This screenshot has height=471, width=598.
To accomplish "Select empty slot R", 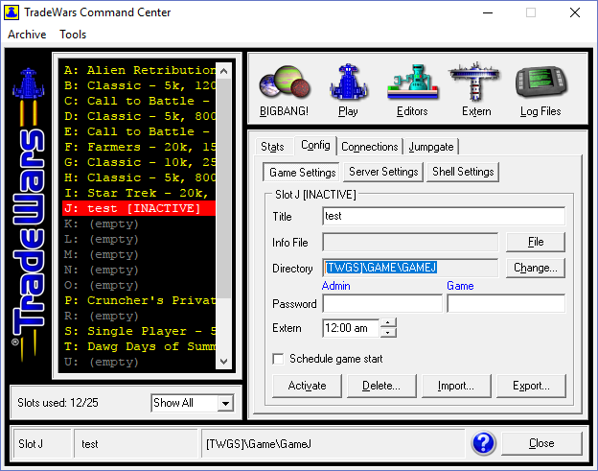I will (x=139, y=316).
